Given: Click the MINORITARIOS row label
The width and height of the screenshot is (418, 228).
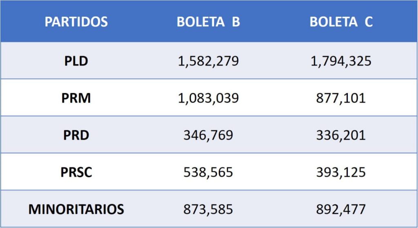Looking at the screenshot, I should (x=76, y=209).
